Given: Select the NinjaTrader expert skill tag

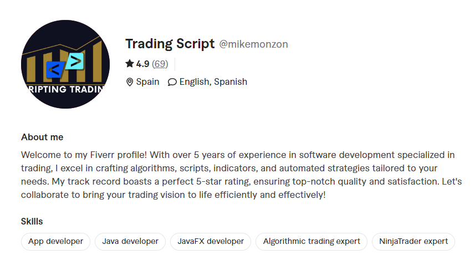Looking at the screenshot, I should [413, 241].
